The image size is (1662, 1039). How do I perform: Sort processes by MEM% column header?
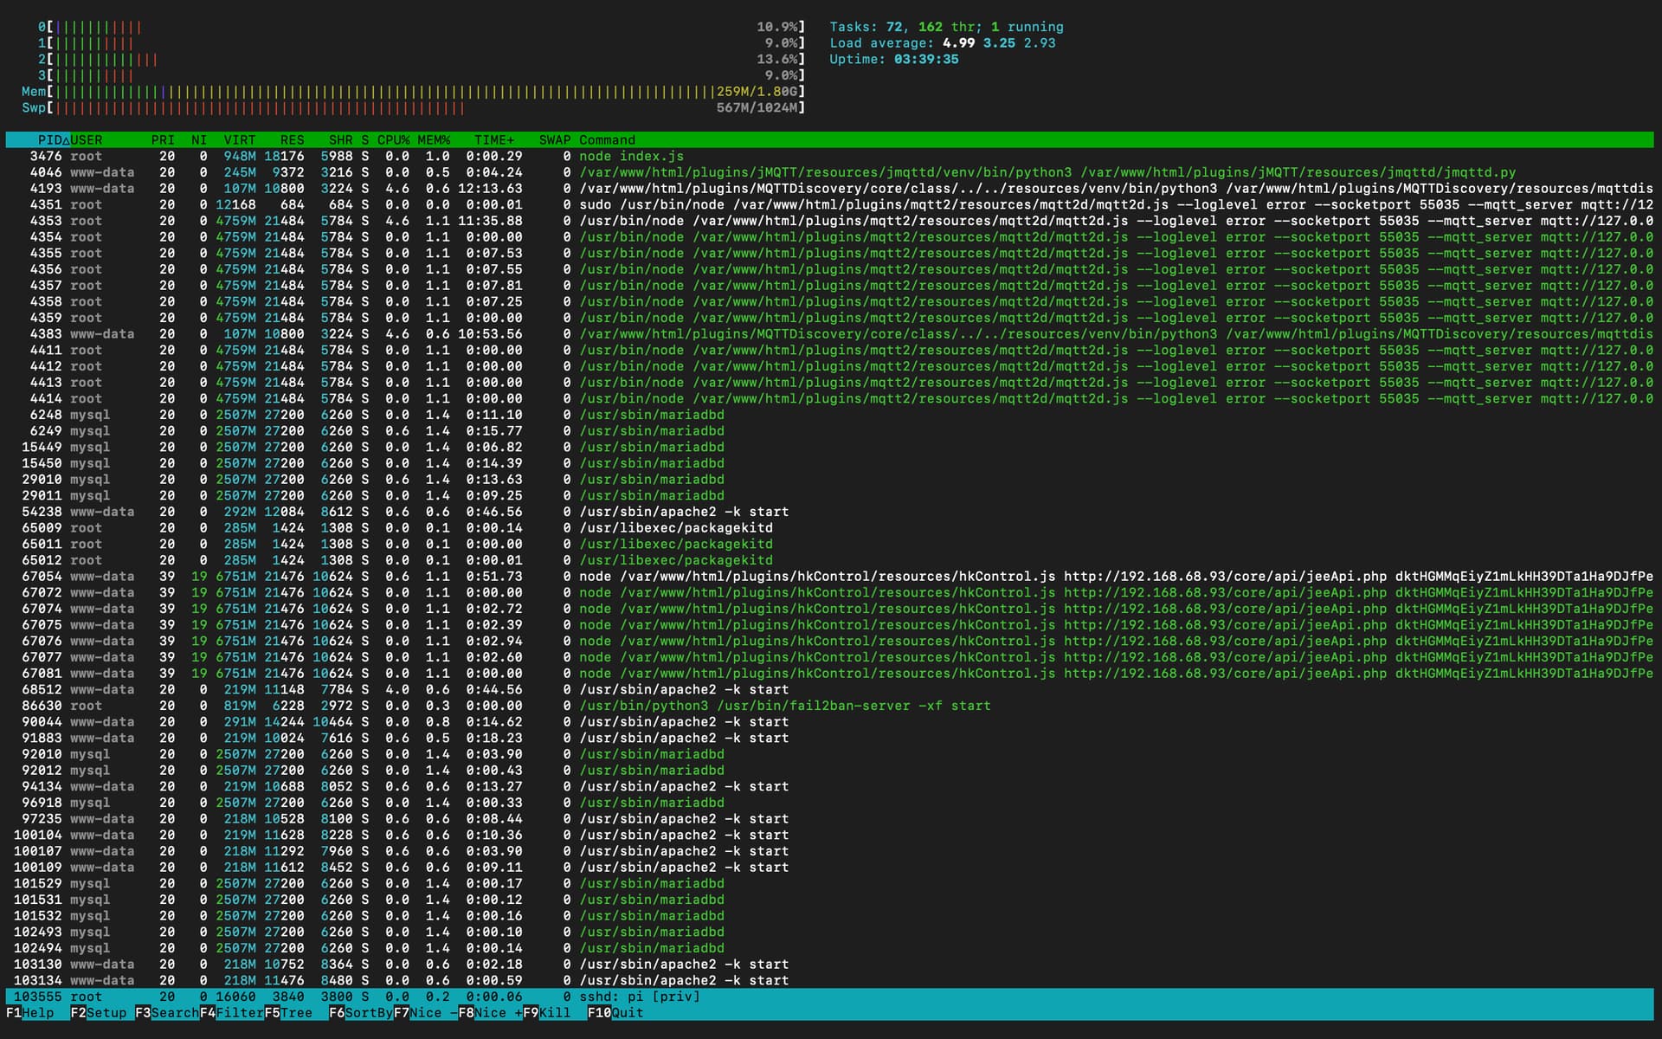(434, 139)
